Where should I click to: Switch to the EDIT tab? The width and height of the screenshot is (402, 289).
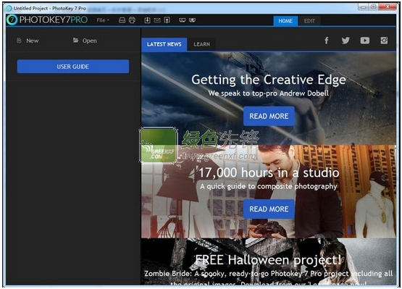click(309, 21)
